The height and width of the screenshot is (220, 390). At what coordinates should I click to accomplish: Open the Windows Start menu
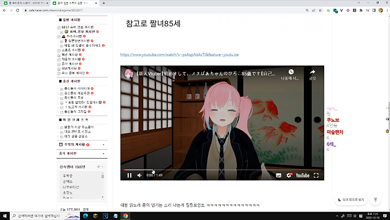click(x=5, y=216)
